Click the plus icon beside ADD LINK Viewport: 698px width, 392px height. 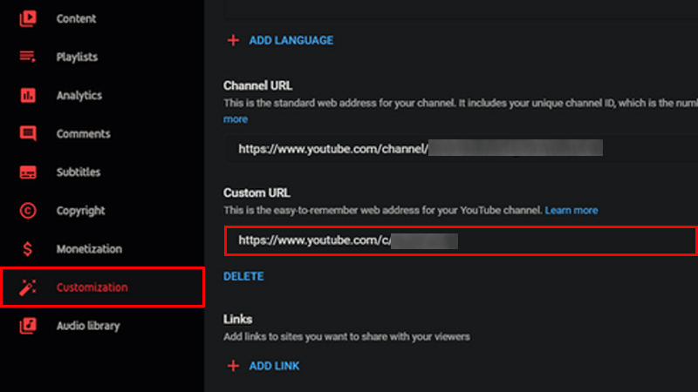(233, 366)
